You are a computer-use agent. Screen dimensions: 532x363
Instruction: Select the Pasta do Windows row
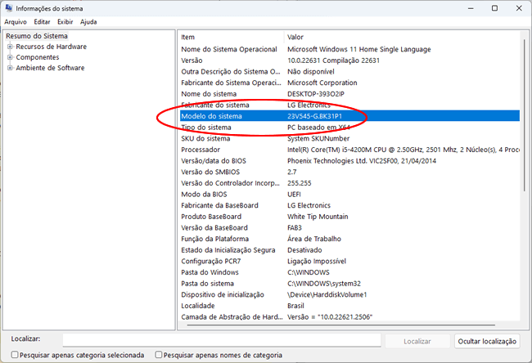pyautogui.click(x=349, y=272)
